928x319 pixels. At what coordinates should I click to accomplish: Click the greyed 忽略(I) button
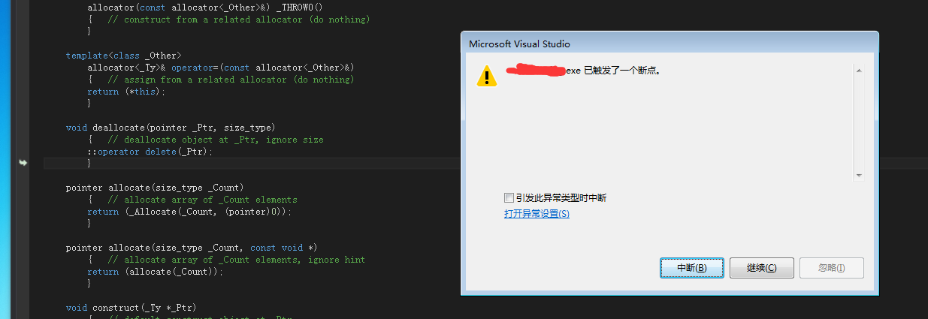point(832,268)
